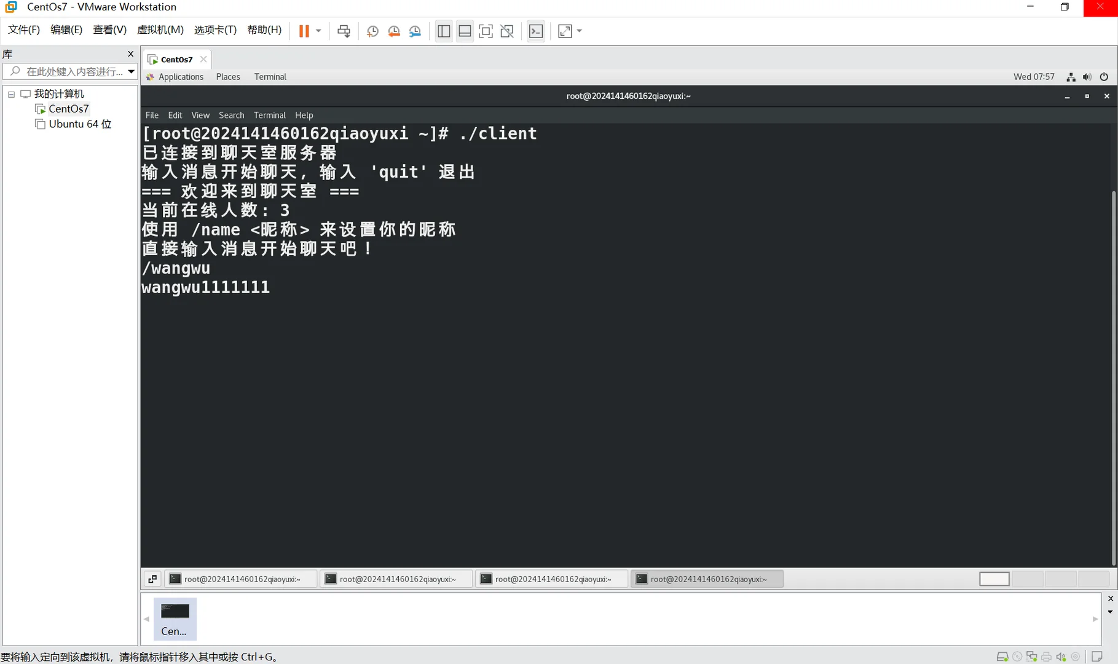Open the terminal window Help menu

(x=304, y=115)
